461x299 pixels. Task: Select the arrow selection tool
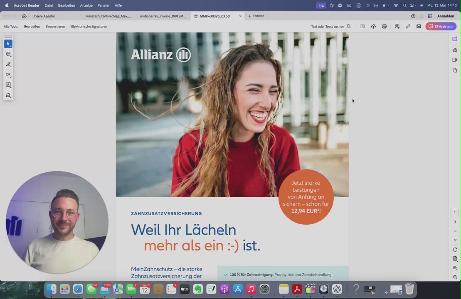pos(8,44)
